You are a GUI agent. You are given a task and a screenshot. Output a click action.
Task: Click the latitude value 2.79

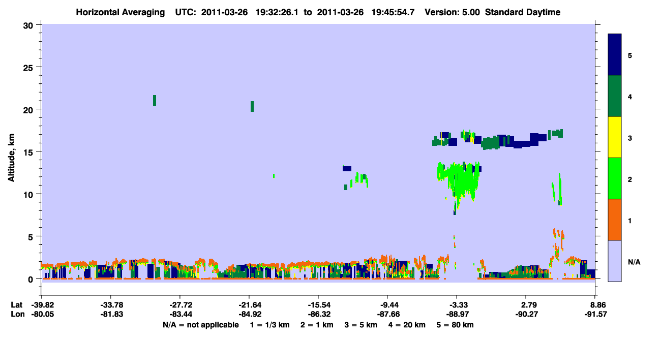point(529,305)
